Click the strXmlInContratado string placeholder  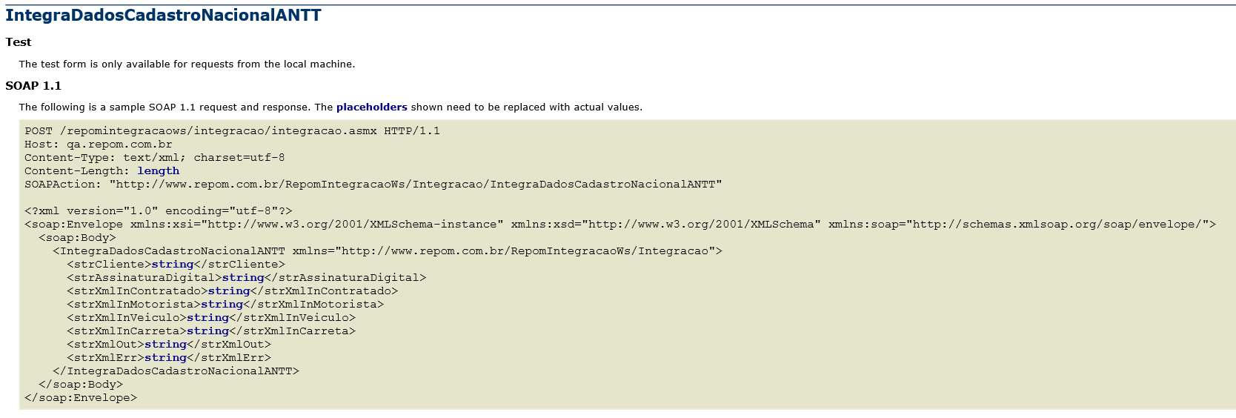[229, 291]
